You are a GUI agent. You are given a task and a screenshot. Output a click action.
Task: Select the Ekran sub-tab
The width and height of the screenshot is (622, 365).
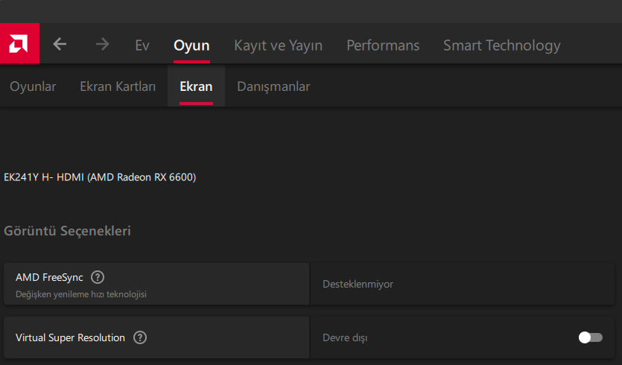196,86
